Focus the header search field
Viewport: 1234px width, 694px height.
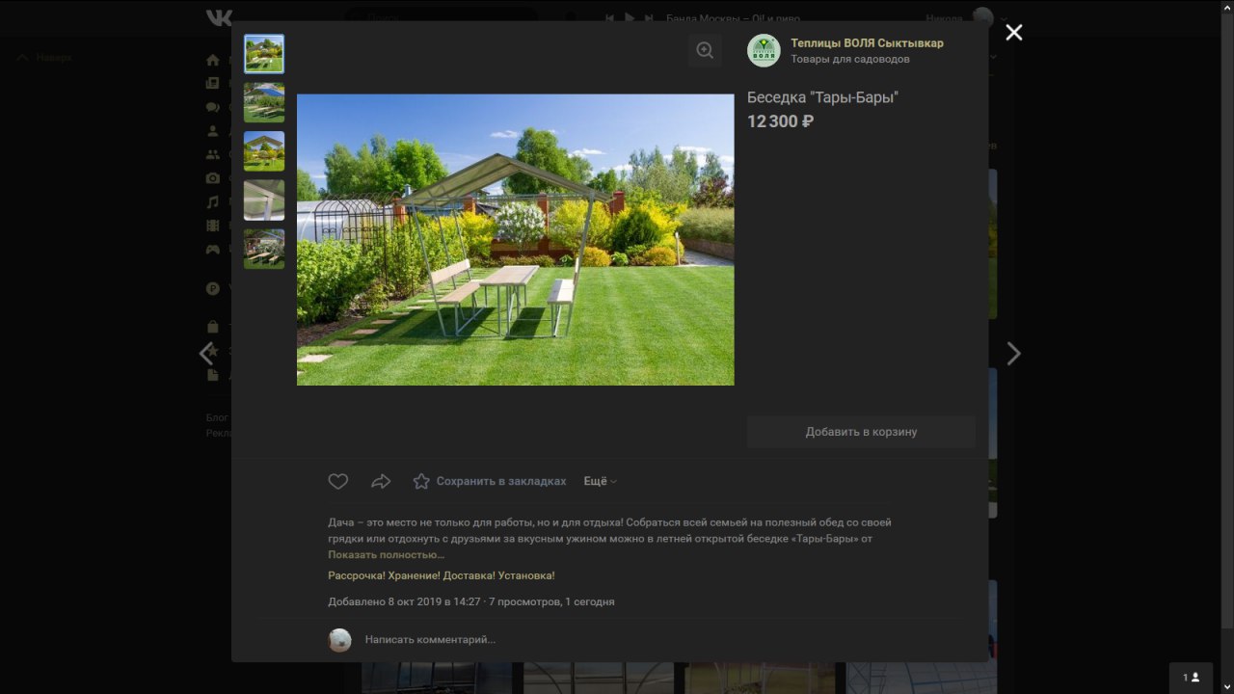coord(442,18)
